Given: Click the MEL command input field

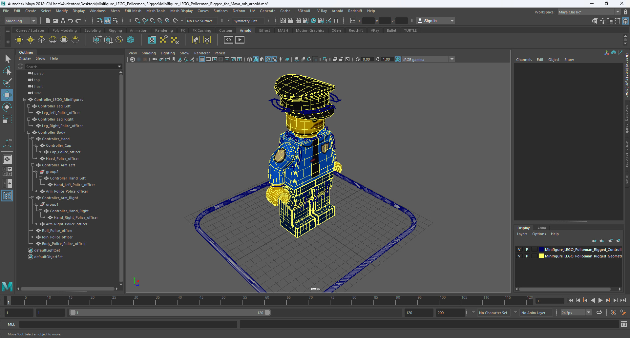Looking at the screenshot, I should tap(128, 324).
